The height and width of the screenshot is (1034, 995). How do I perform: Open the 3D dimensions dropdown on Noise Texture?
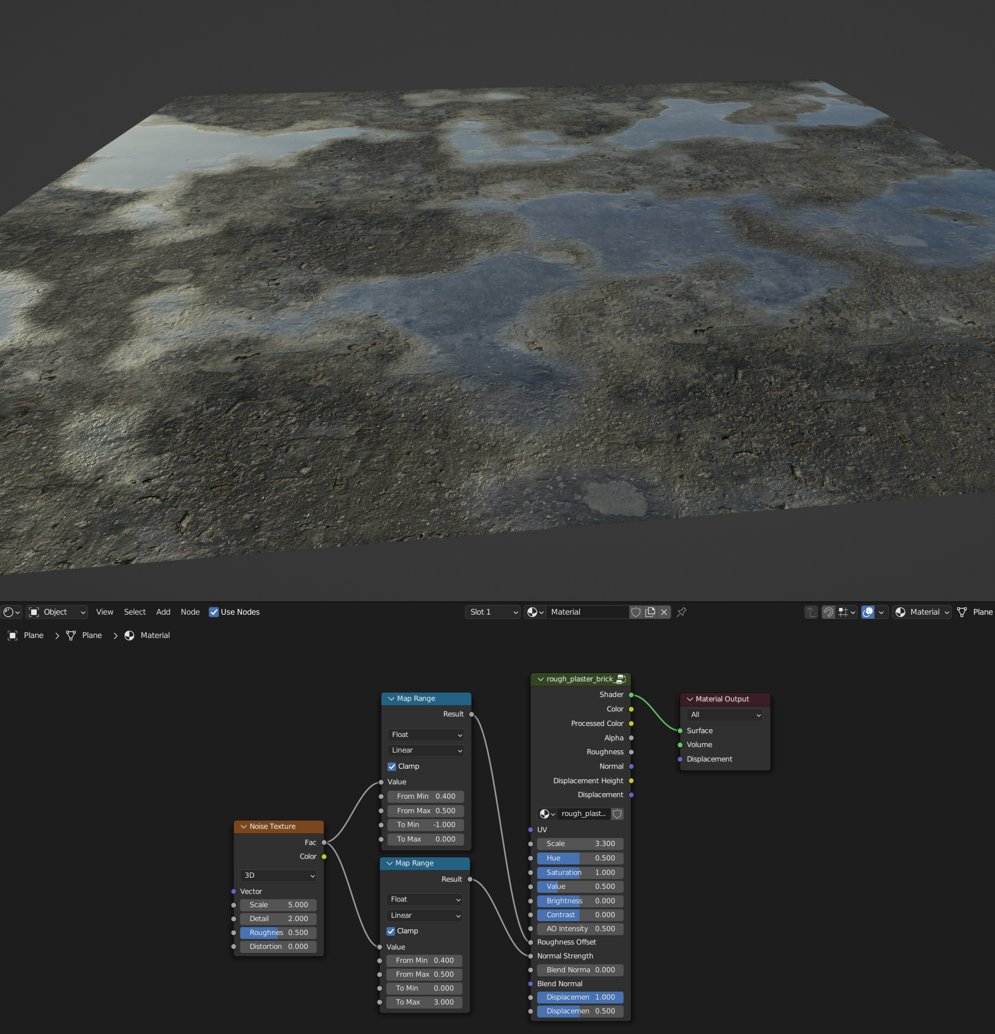(x=279, y=875)
